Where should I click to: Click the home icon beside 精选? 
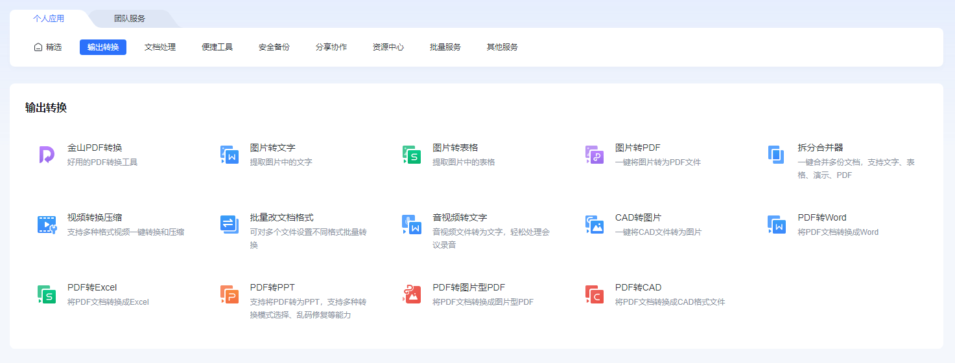pyautogui.click(x=38, y=47)
